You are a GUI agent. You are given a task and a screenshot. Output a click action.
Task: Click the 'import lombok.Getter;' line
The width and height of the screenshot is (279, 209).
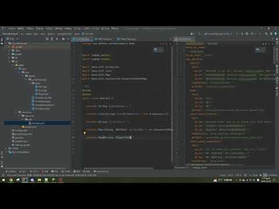[96, 55]
